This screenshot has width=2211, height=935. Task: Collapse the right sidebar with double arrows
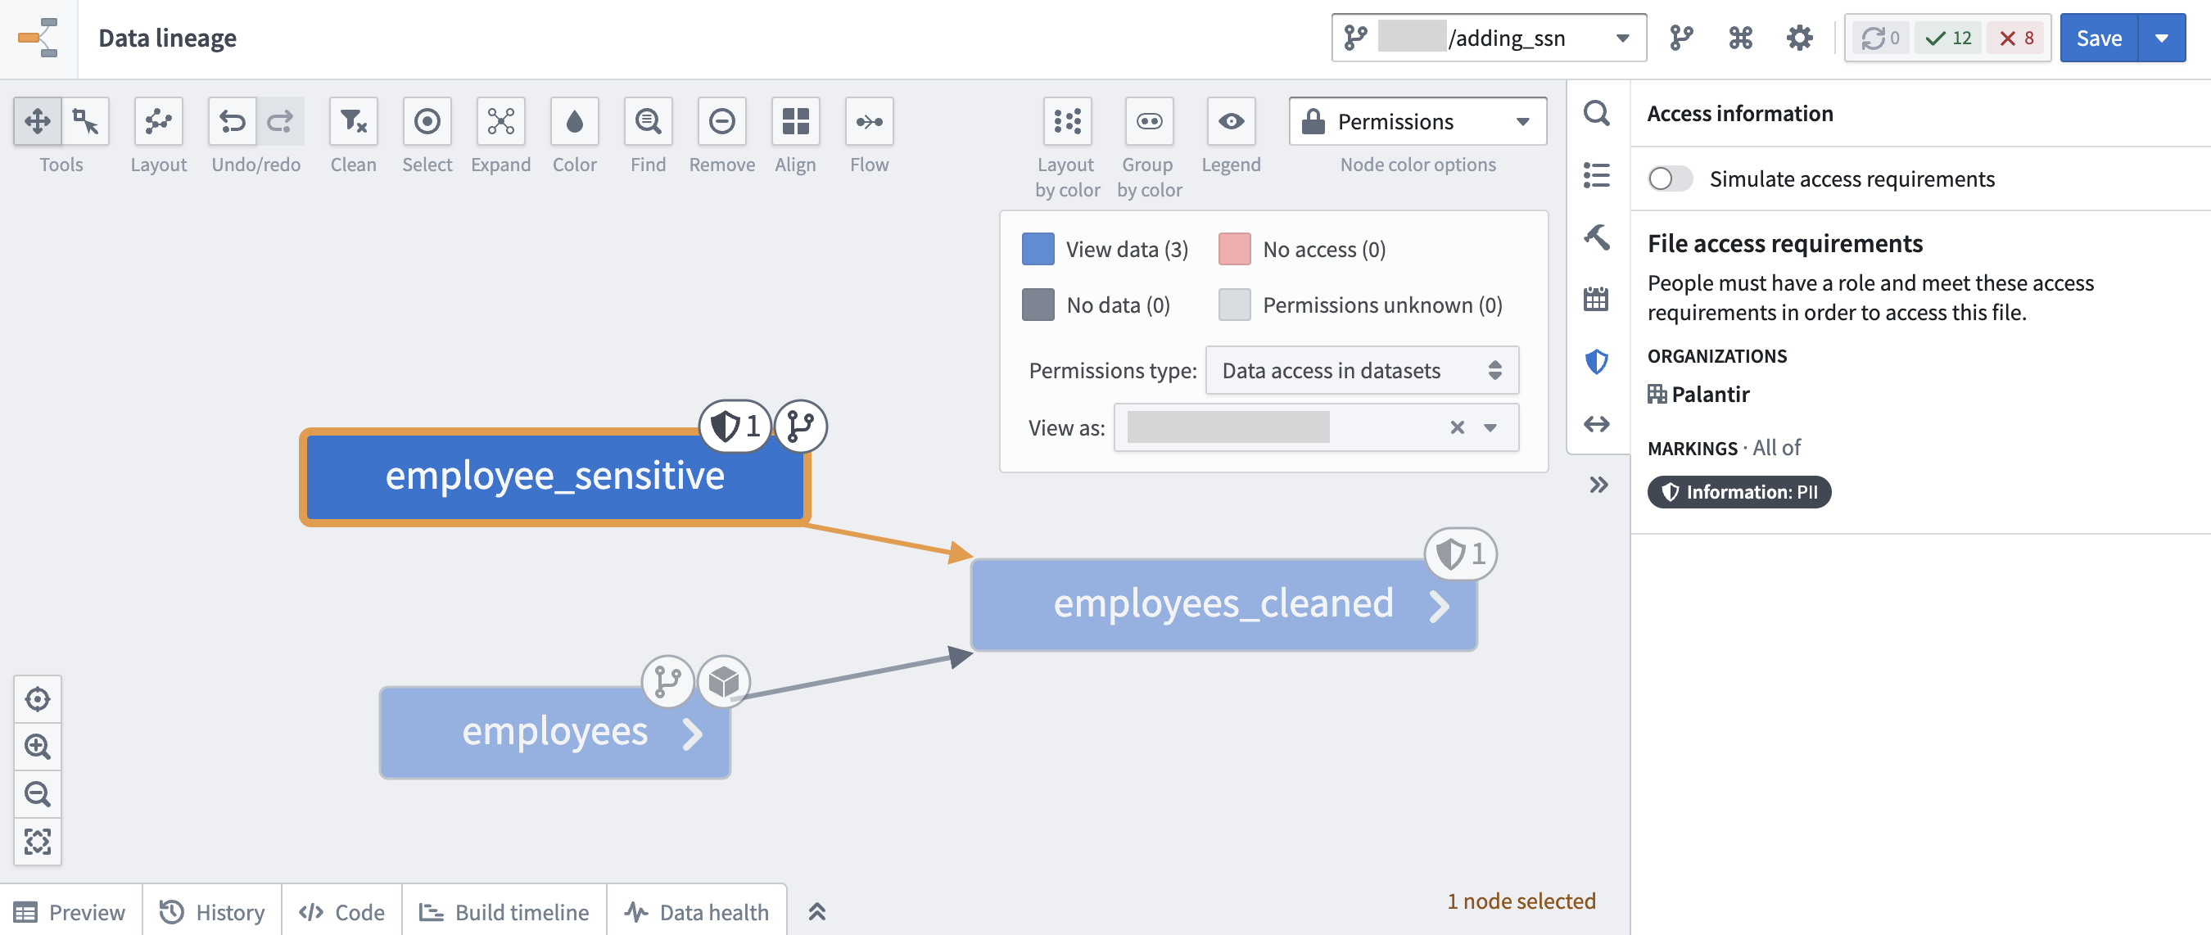coord(1598,485)
